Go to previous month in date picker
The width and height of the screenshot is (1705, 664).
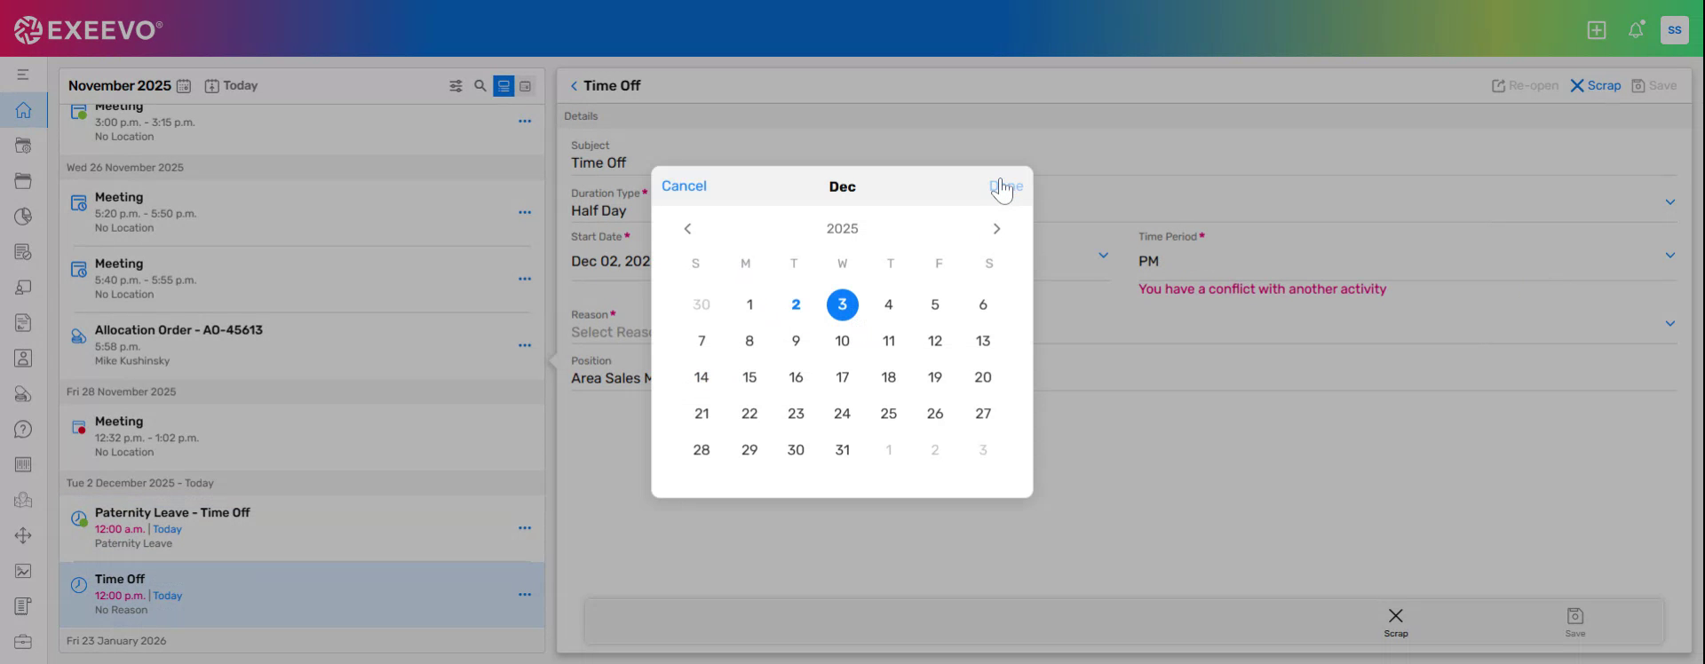pos(687,229)
